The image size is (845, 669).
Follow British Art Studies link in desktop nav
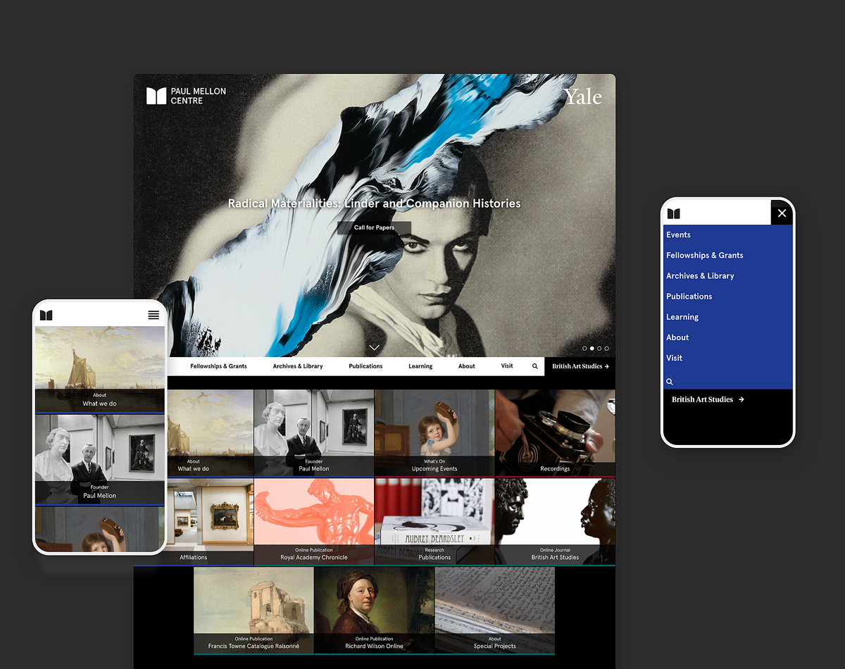(x=580, y=366)
